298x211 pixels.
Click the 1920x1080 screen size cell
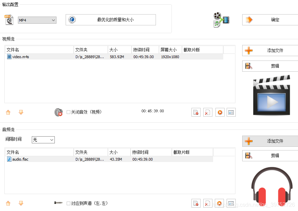point(170,57)
